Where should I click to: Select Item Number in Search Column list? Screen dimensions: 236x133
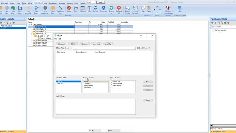pyautogui.click(x=96, y=85)
